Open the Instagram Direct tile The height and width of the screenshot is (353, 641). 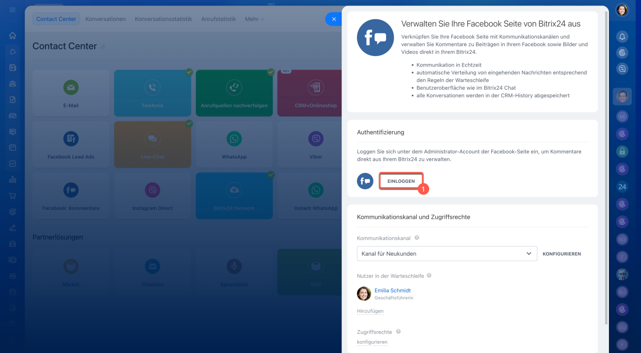152,196
